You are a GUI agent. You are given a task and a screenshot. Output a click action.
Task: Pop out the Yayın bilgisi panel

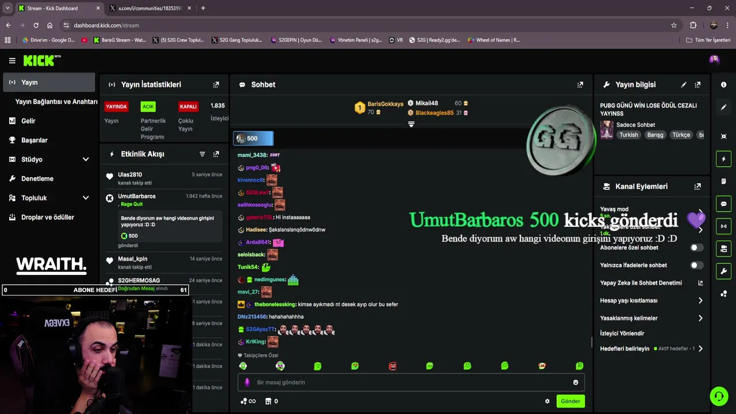(x=697, y=85)
